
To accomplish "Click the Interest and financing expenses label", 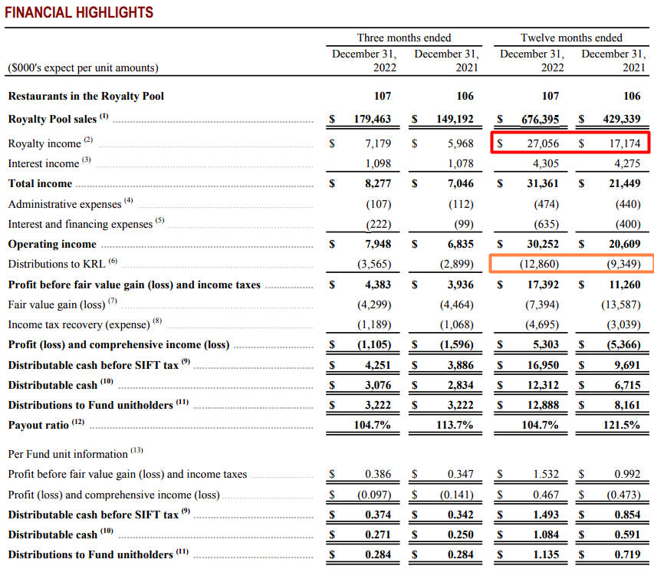I will (81, 225).
